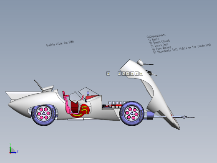Select the fourth light icon in the six-icon row
Image resolution: width=217 pixels, height=163 pixels.
pos(132,74)
